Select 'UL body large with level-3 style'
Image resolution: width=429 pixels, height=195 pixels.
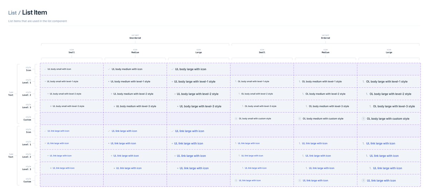click(201, 106)
